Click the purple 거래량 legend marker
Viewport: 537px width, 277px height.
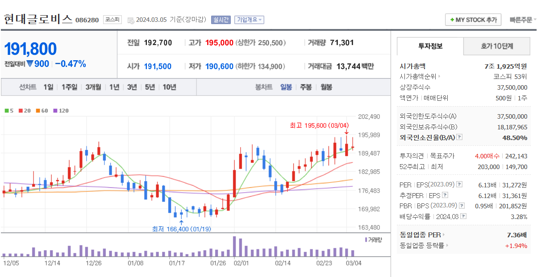click(x=366, y=240)
